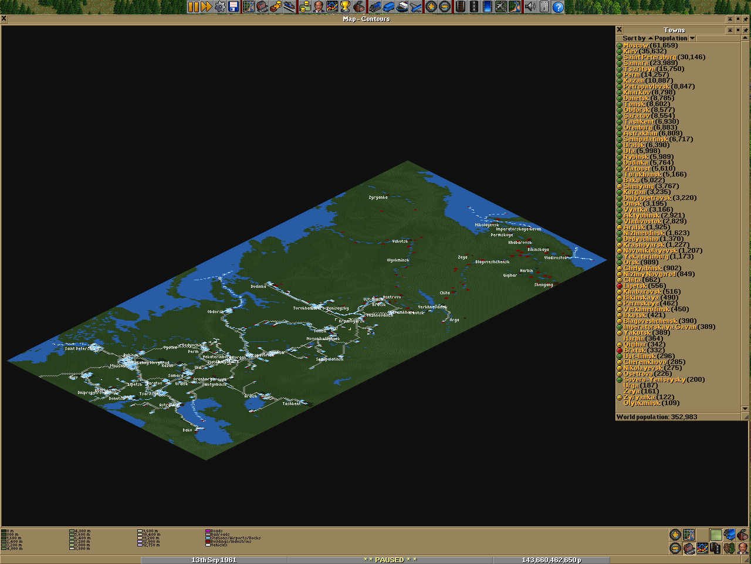Viewport: 751px width, 564px height.
Task: Click the Map - Contours title bar
Action: click(x=366, y=19)
